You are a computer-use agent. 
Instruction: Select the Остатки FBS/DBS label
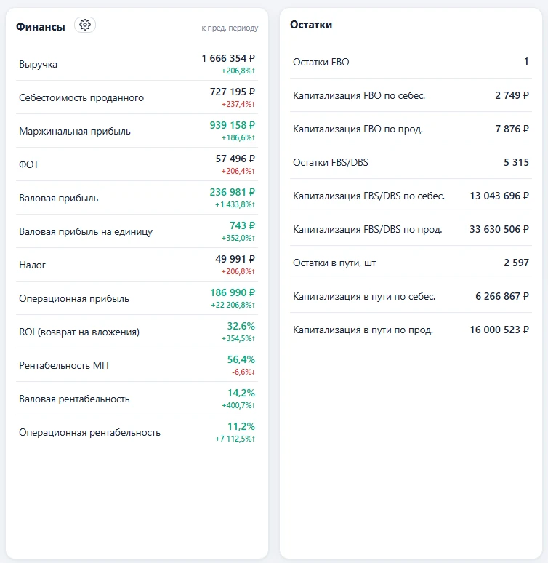[x=331, y=162]
